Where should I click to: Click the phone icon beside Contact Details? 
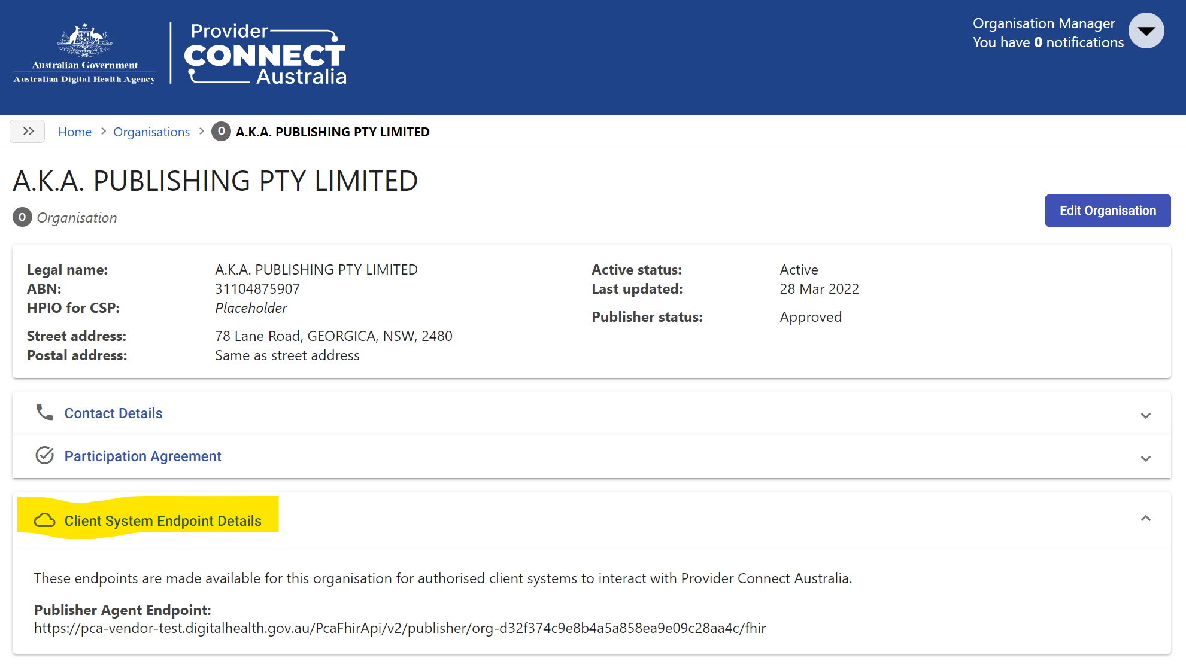(x=44, y=412)
